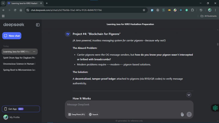Click 'The Absurd Problem:' text
Image resolution: width=219 pixels, height=123 pixels.
(85, 48)
